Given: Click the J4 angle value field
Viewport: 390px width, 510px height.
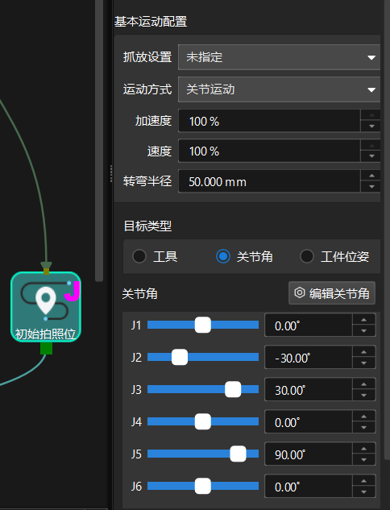Looking at the screenshot, I should coord(309,422).
